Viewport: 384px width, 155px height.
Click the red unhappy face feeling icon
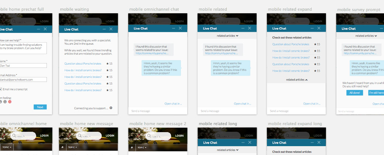click(10, 101)
